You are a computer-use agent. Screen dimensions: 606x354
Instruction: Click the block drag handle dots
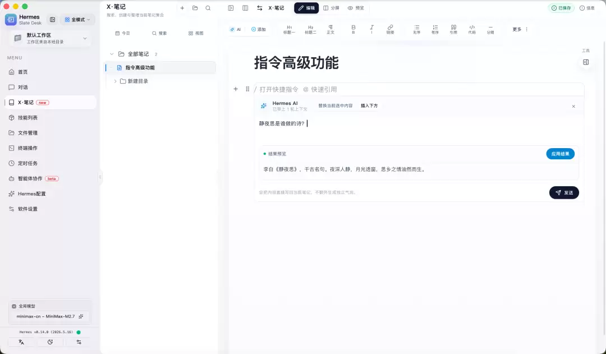pos(247,89)
